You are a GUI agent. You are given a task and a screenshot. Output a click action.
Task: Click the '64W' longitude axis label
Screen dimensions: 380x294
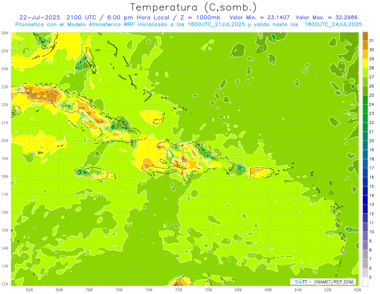pyautogui.click(x=298, y=290)
